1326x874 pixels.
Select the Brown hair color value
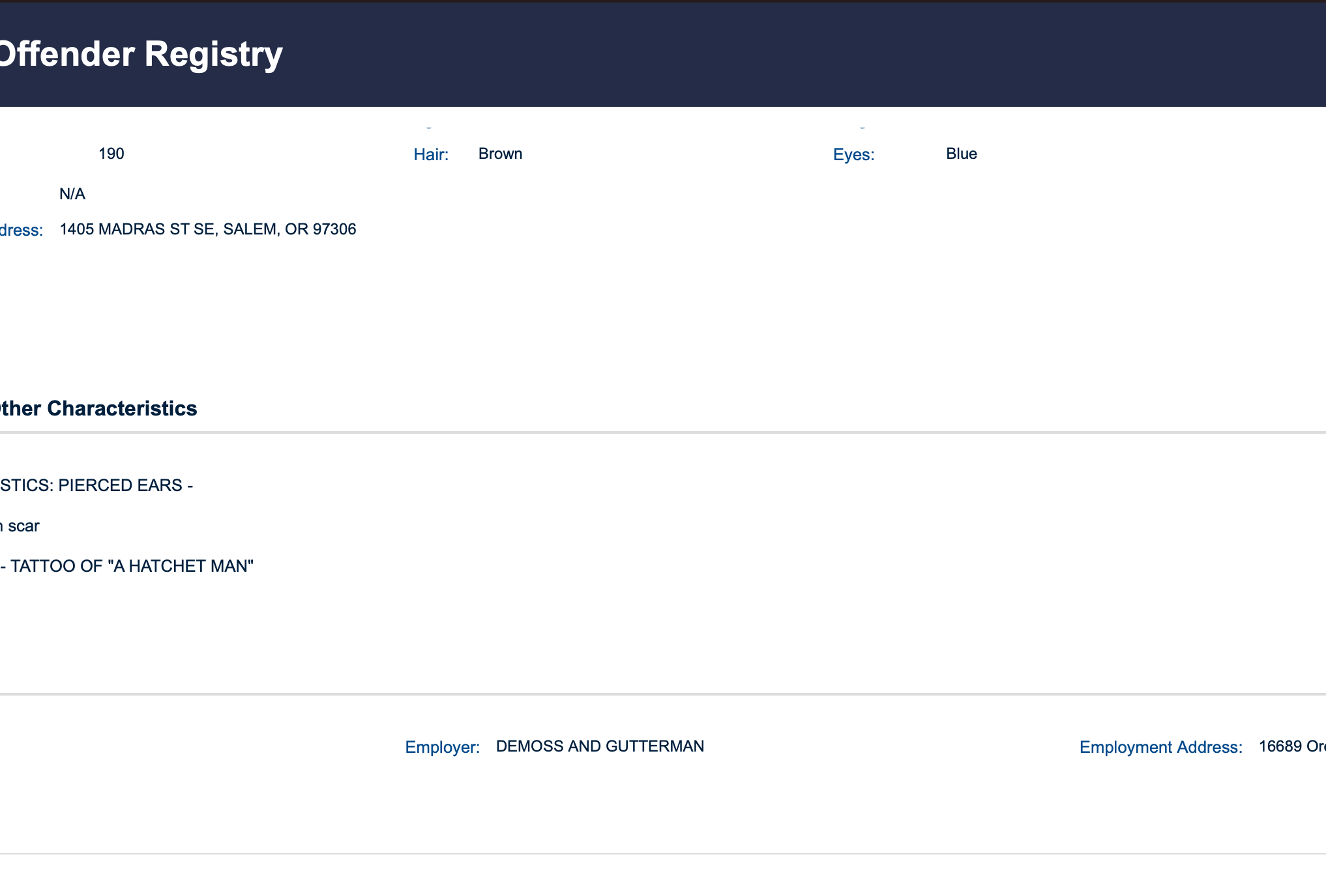tap(500, 154)
